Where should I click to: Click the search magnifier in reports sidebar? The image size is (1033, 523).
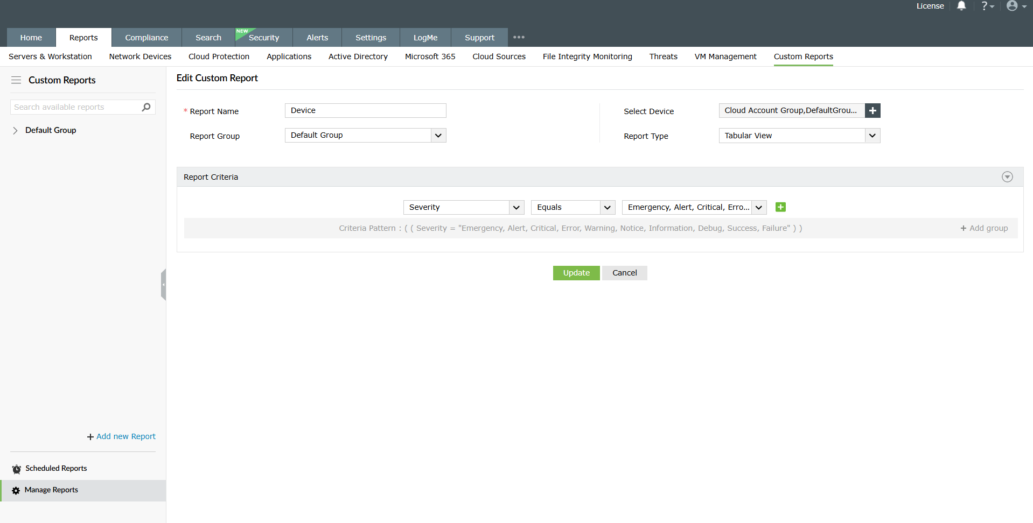tap(146, 107)
